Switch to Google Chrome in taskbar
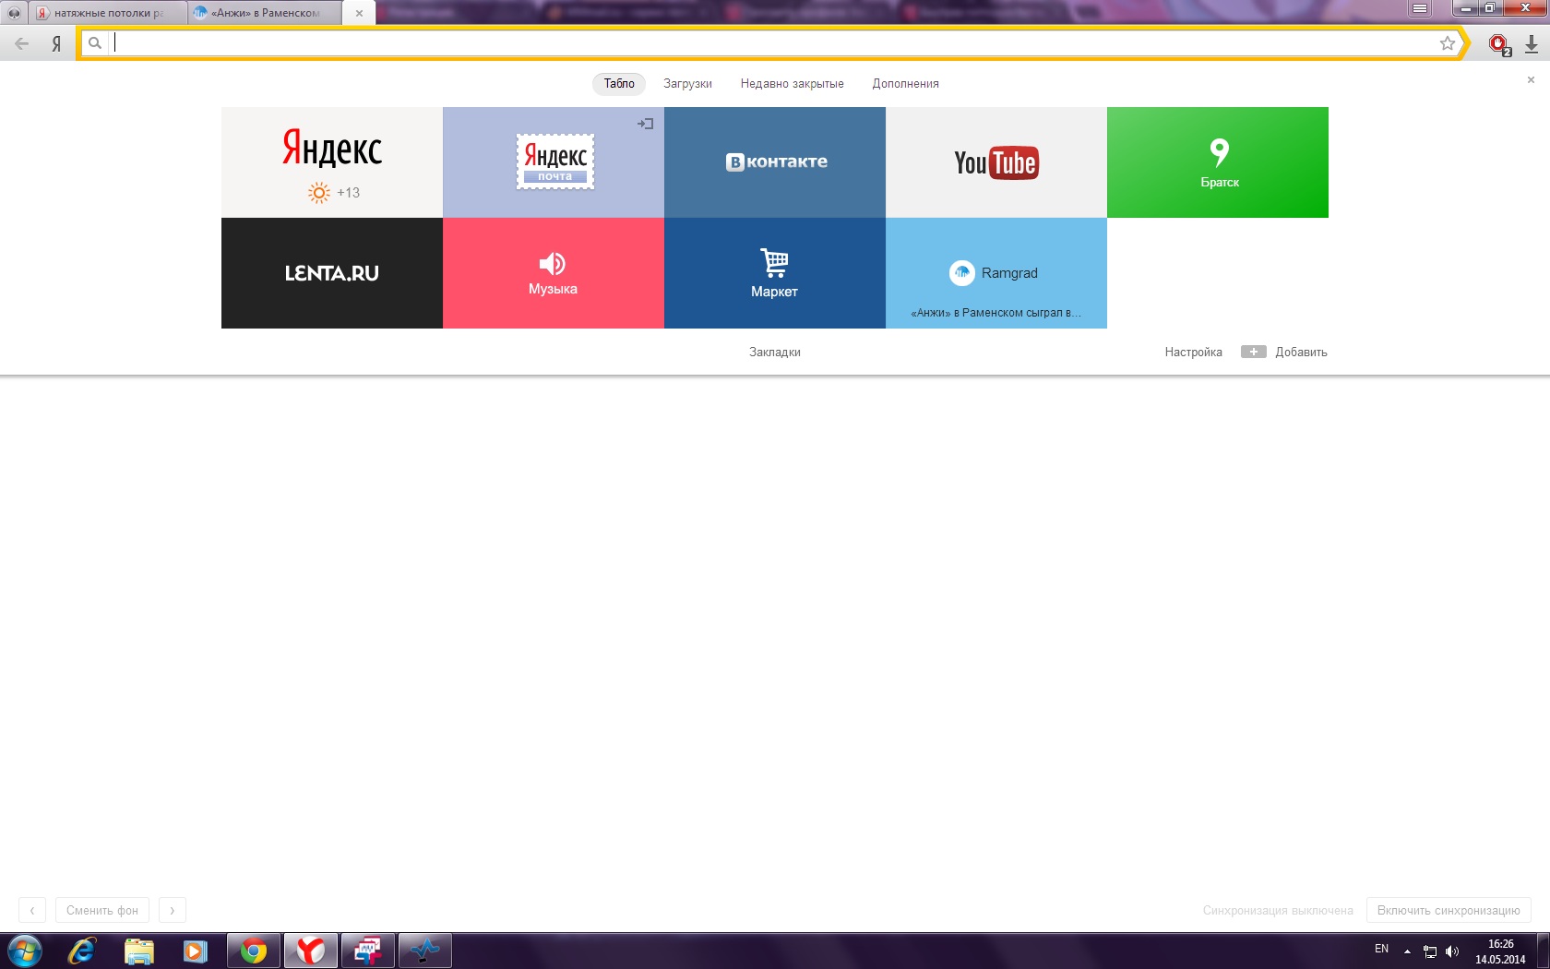The height and width of the screenshot is (969, 1550). [254, 951]
